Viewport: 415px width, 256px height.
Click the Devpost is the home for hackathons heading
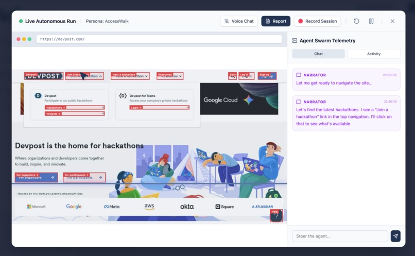[x=79, y=146]
